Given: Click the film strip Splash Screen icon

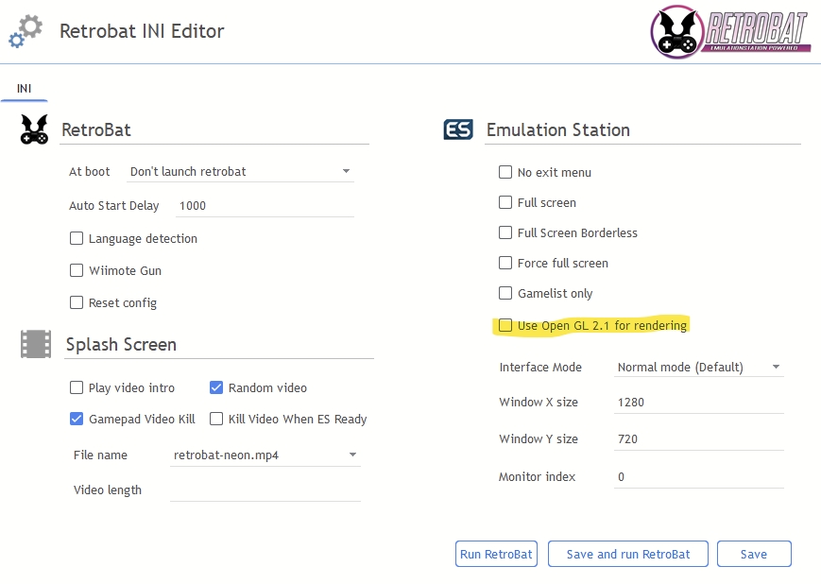Looking at the screenshot, I should point(36,344).
